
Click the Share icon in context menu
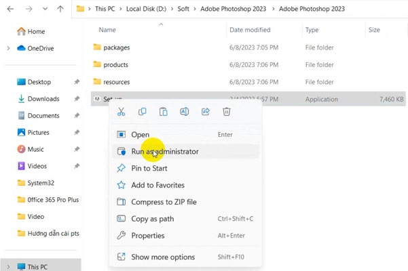[x=206, y=112]
